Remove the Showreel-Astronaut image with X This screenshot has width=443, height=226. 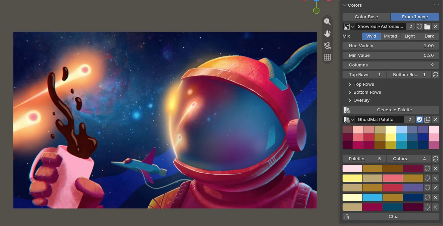coord(435,27)
